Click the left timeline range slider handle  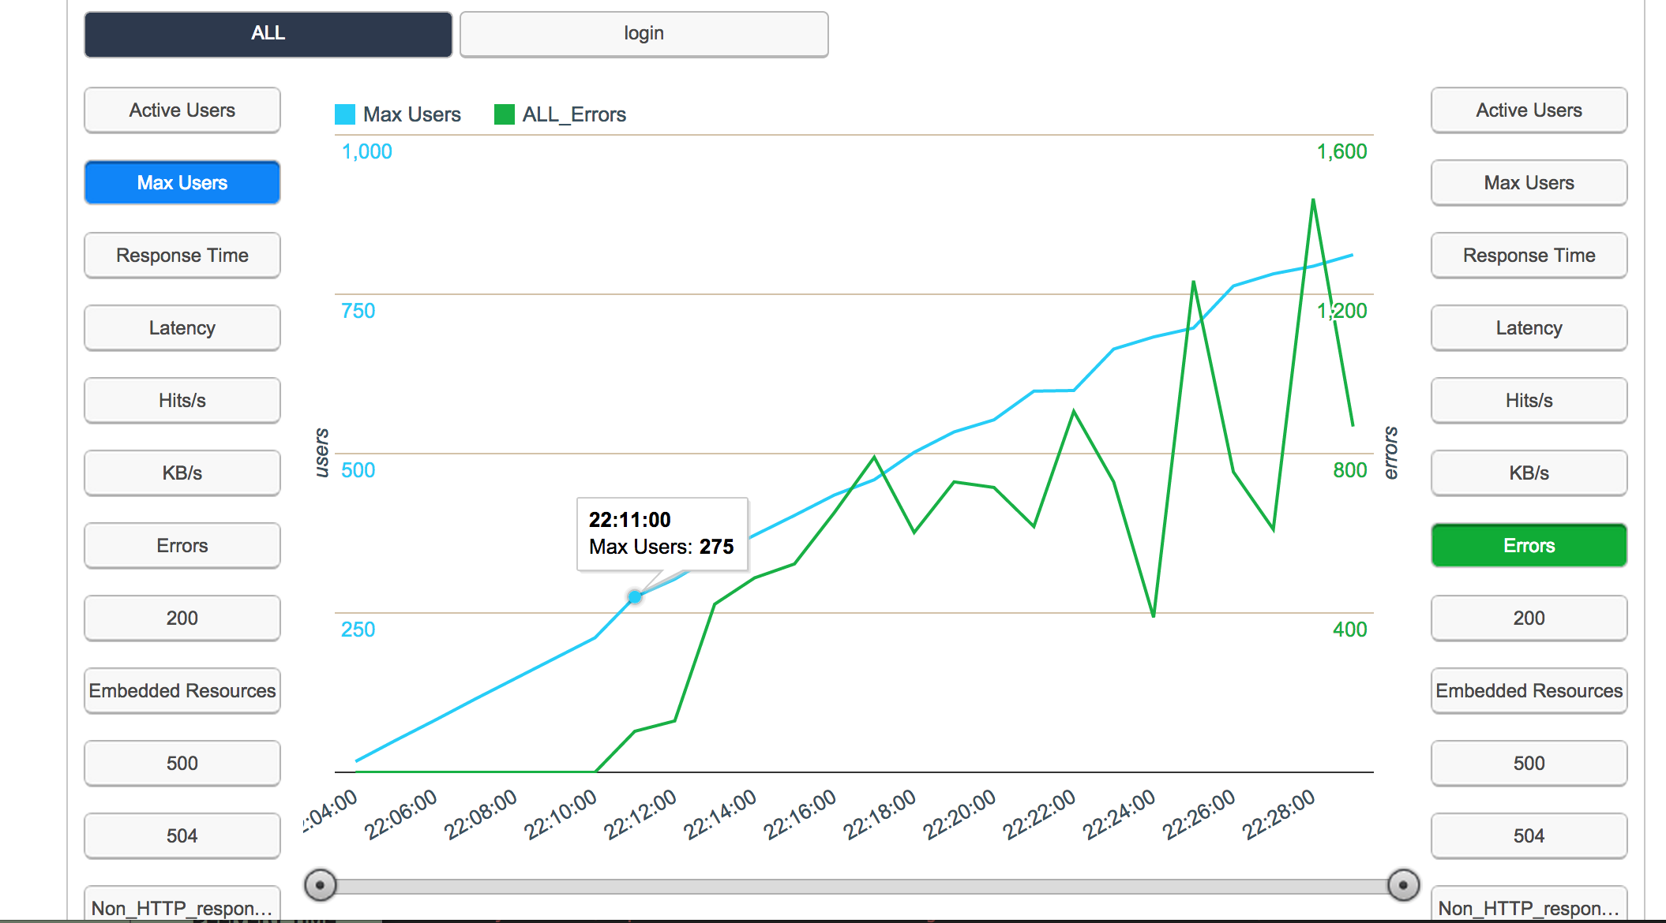pyautogui.click(x=321, y=885)
